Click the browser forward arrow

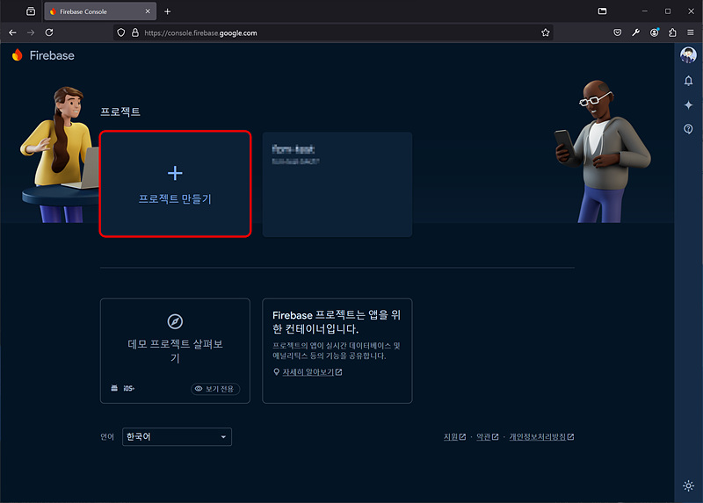(31, 32)
